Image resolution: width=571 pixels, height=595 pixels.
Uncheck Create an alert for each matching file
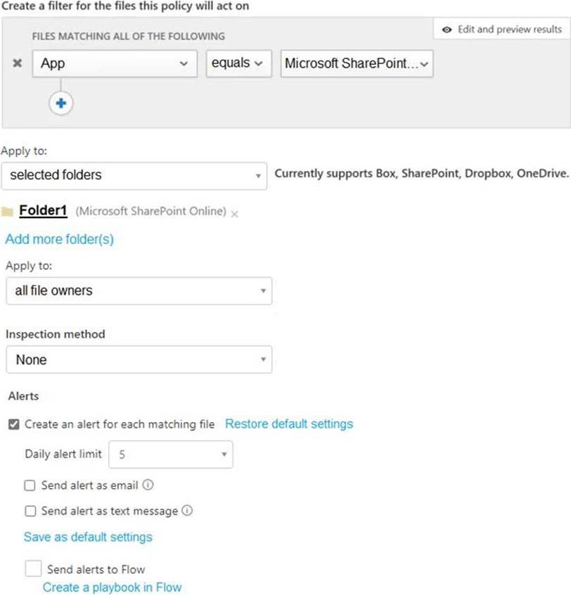14,424
